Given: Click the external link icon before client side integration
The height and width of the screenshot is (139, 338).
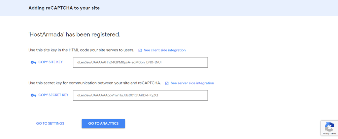Looking at the screenshot, I should pyautogui.click(x=140, y=50).
